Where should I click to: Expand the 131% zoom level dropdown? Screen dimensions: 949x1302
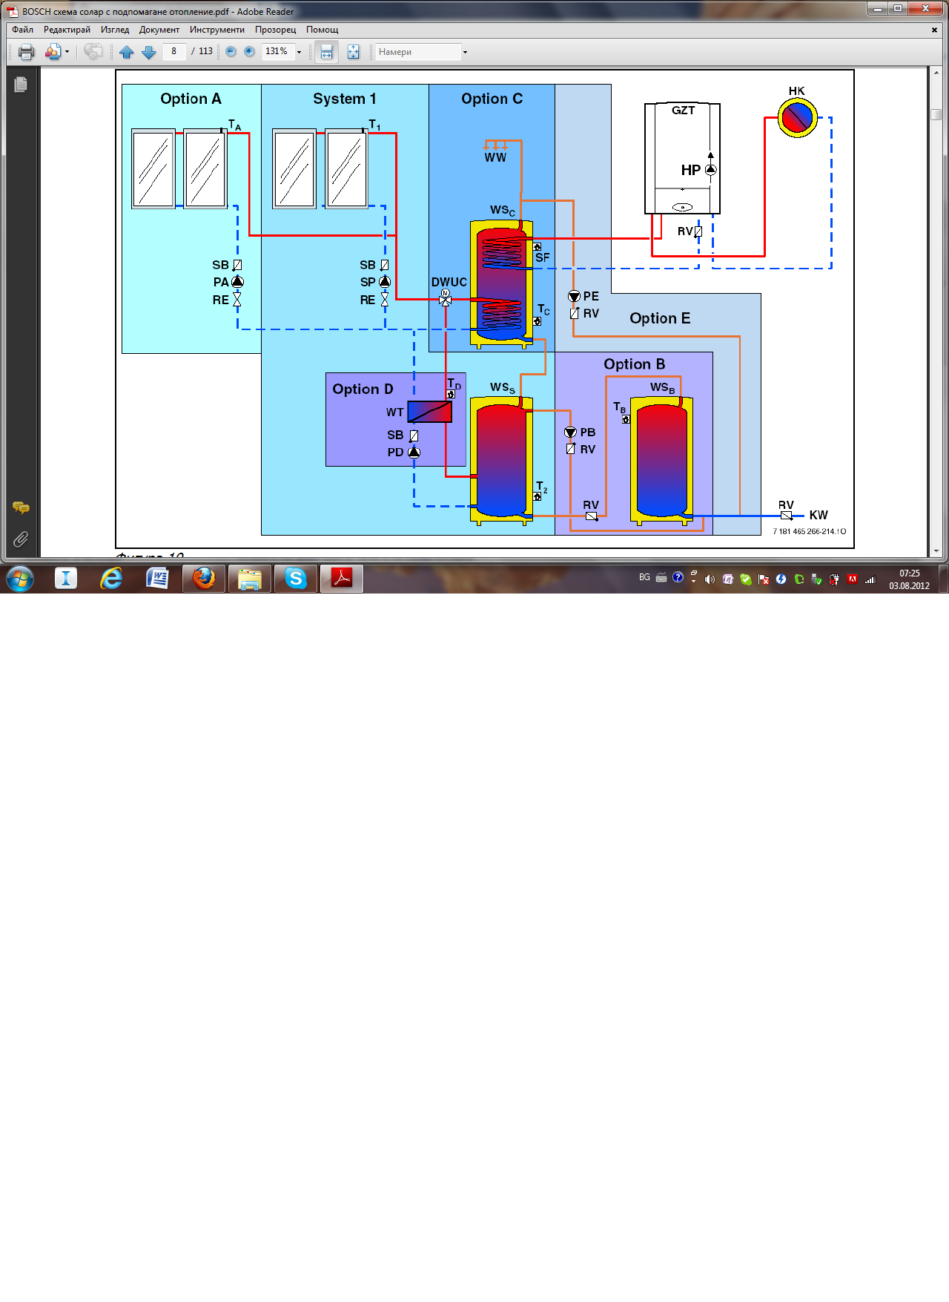pos(300,52)
